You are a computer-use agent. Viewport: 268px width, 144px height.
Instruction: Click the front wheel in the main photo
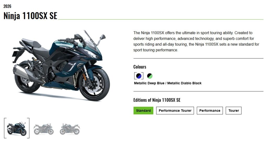(x=94, y=84)
